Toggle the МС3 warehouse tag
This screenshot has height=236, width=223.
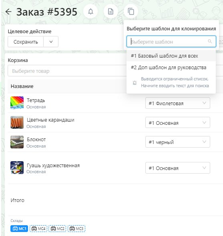pyautogui.click(x=76, y=228)
